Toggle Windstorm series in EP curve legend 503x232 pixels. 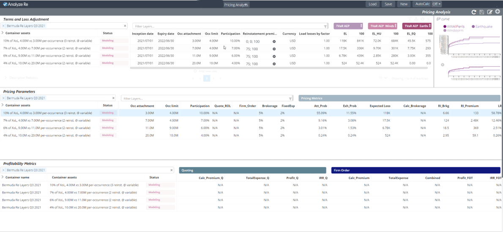455,30
